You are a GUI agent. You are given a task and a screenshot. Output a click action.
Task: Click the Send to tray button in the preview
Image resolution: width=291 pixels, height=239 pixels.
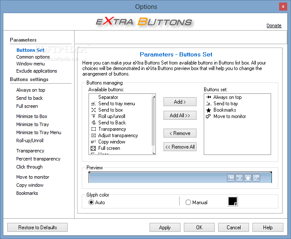pyautogui.click(x=239, y=178)
